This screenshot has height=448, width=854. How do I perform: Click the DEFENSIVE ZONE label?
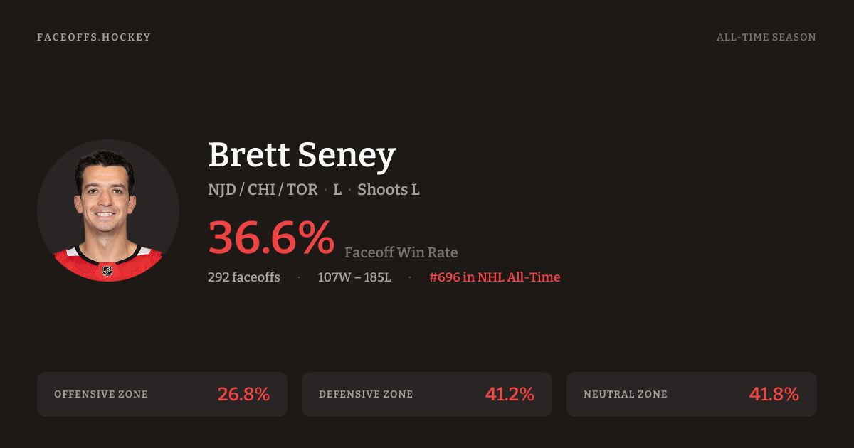pyautogui.click(x=366, y=394)
